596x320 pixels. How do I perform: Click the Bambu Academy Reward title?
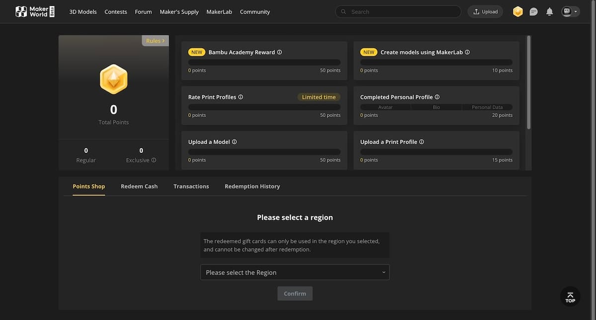coord(241,52)
